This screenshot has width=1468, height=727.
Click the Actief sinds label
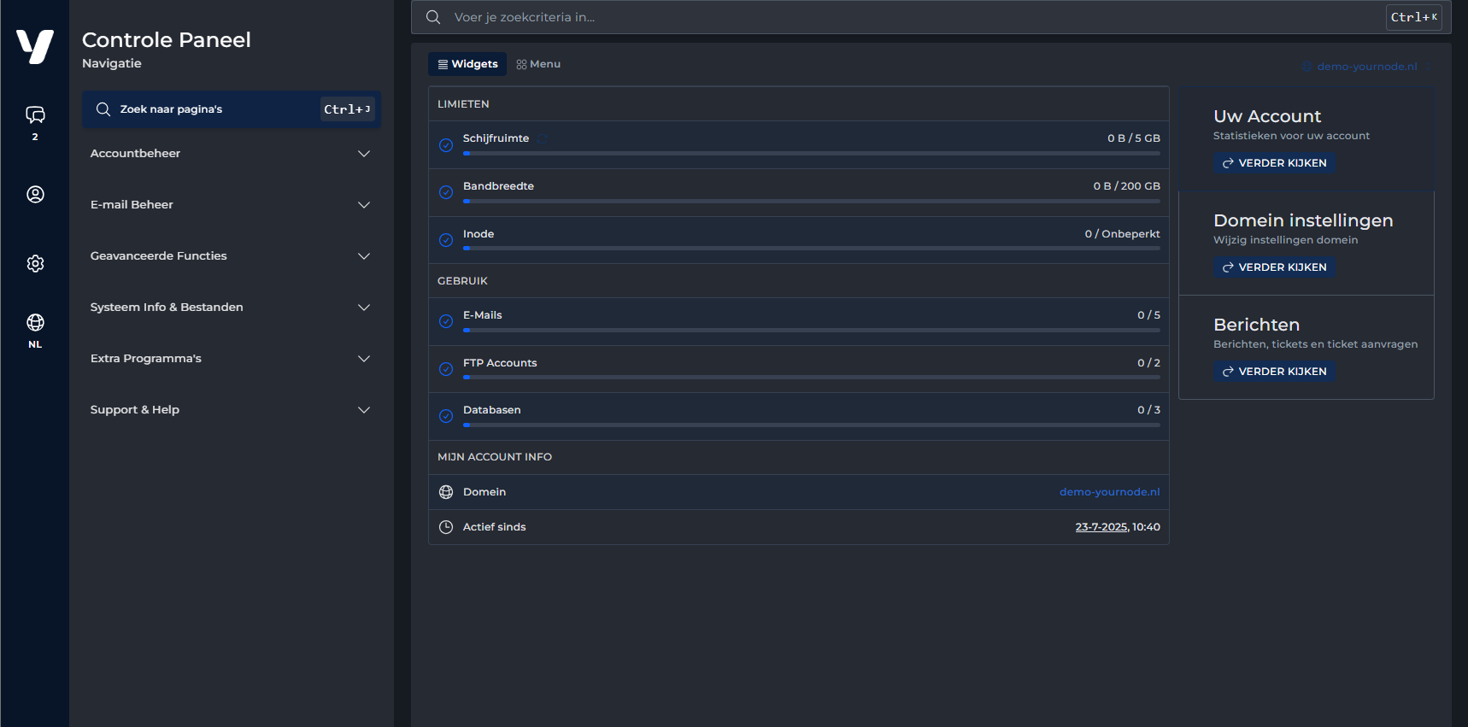coord(494,527)
